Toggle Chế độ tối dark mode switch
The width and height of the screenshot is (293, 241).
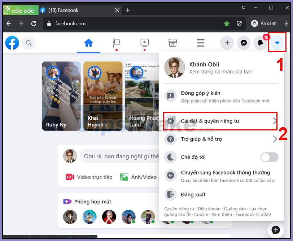(x=269, y=158)
